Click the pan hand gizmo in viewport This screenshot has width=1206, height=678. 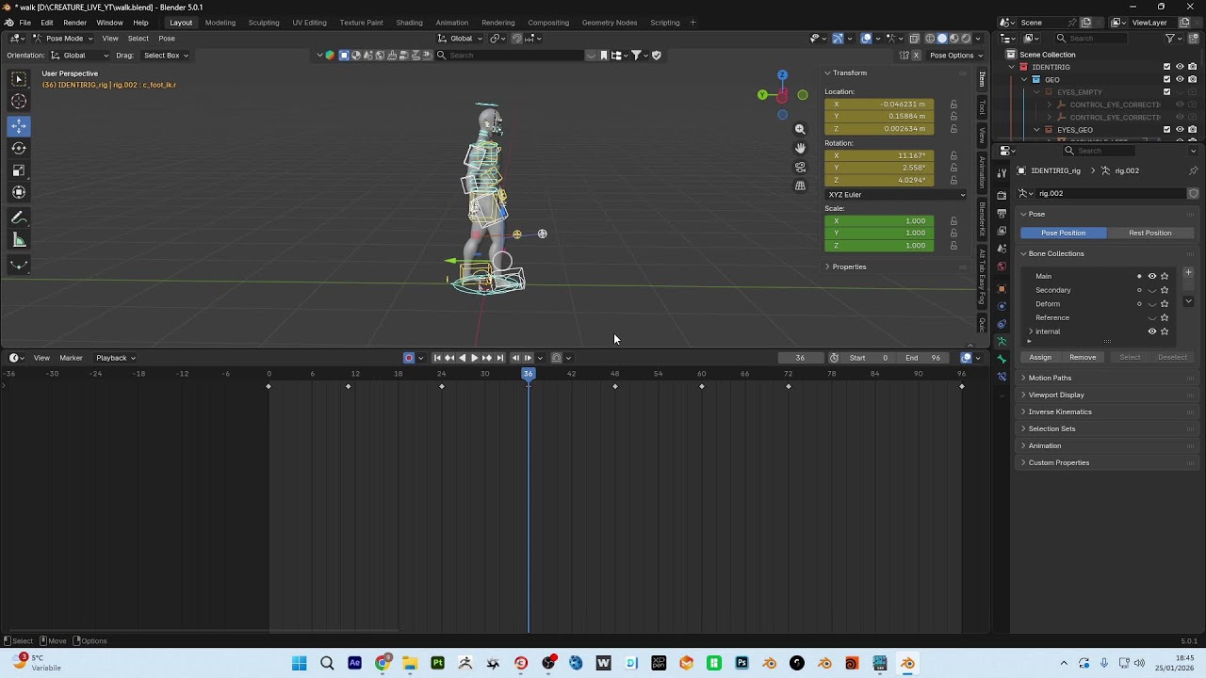[x=800, y=148]
